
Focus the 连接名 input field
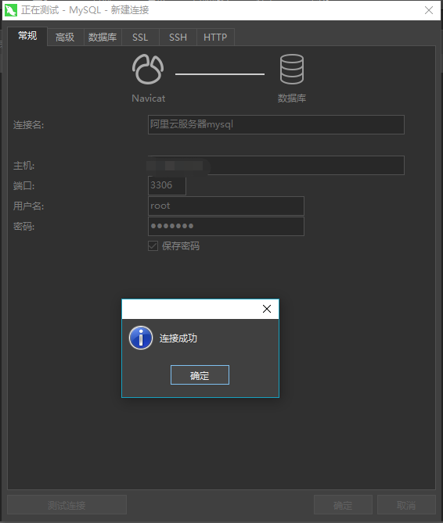(276, 125)
